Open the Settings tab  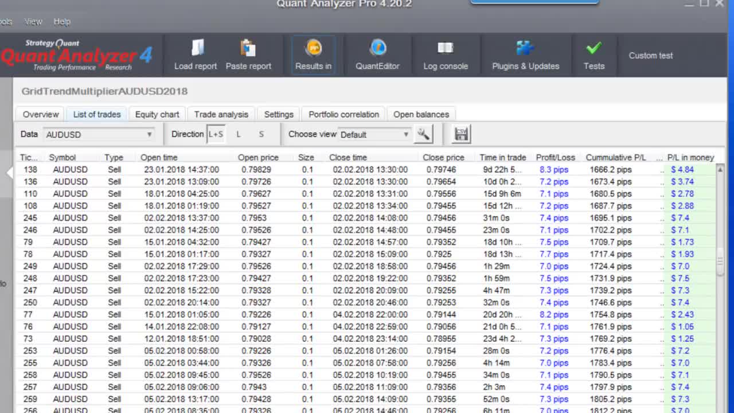(279, 114)
